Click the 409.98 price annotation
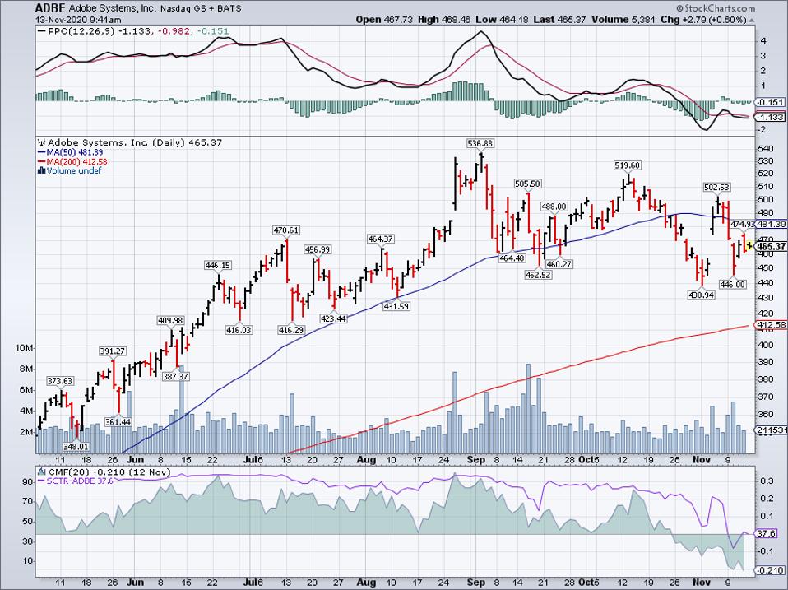Image resolution: width=788 pixels, height=590 pixels. [x=170, y=320]
